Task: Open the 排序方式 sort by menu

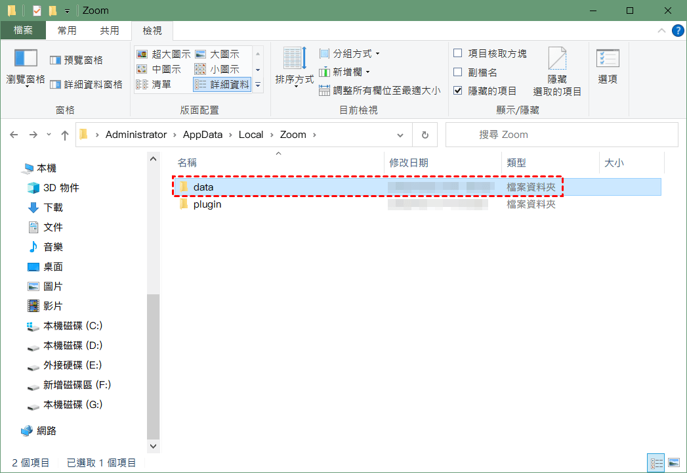Action: click(x=295, y=68)
